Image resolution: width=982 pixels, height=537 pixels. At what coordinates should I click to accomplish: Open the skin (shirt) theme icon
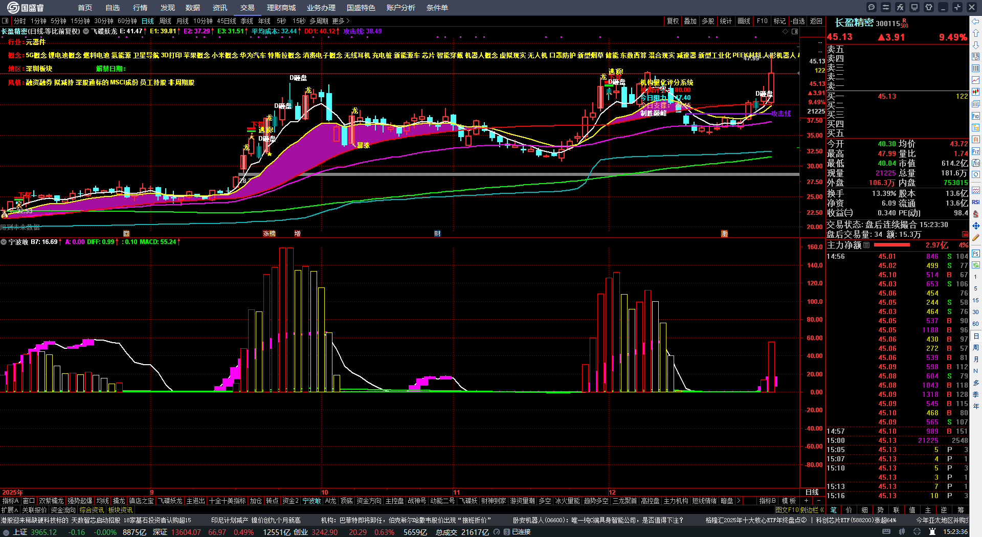(x=929, y=7)
